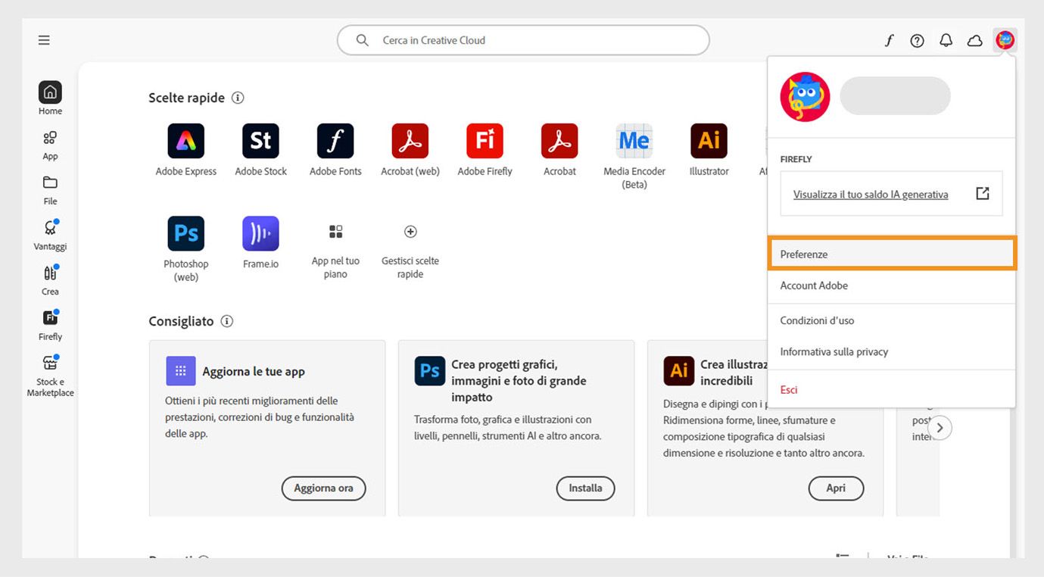Open Informativa sulla privacy entry
This screenshot has height=577, width=1044.
[x=892, y=351]
